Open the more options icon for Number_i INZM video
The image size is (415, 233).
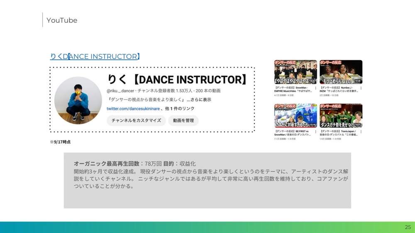tap(361, 88)
